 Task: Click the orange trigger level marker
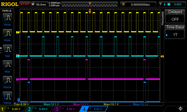(162, 56)
